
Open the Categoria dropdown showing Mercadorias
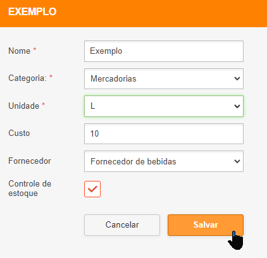(164, 78)
